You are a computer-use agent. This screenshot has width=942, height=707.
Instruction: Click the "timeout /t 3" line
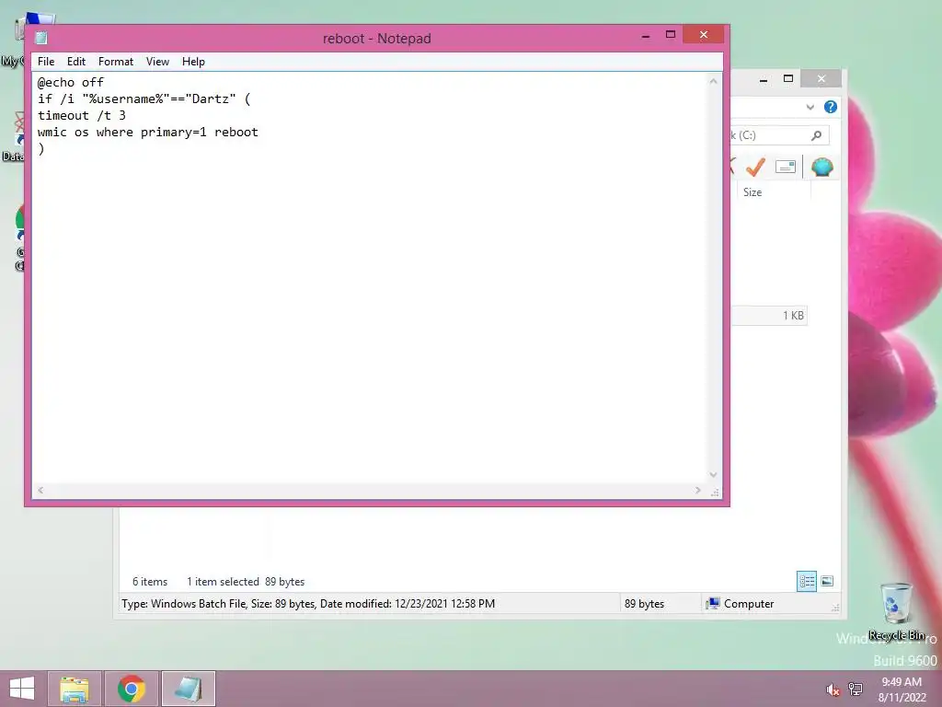82,115
